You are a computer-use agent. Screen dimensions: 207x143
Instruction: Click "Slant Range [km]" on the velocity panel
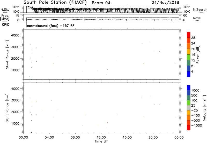7,108
